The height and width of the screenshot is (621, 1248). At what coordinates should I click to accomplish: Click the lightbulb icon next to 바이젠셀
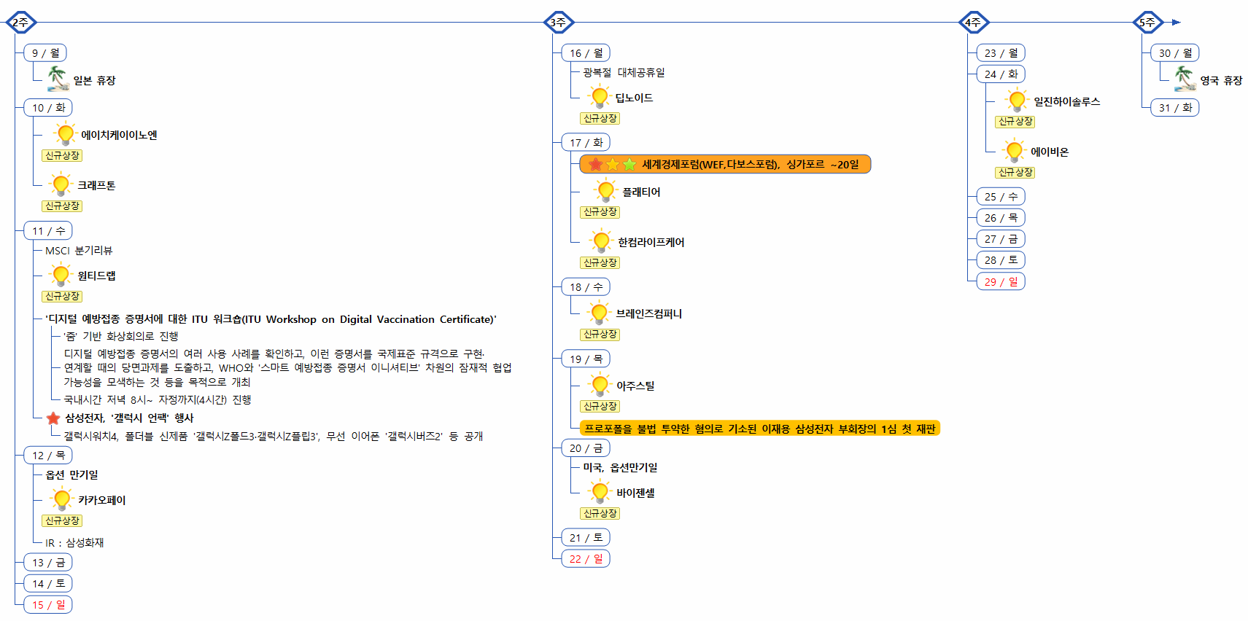(x=600, y=492)
